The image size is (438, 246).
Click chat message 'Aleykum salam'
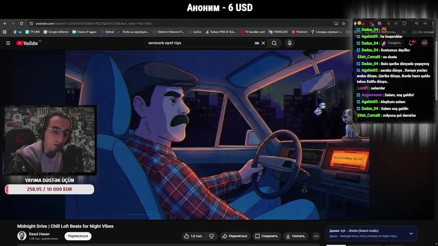(393, 102)
